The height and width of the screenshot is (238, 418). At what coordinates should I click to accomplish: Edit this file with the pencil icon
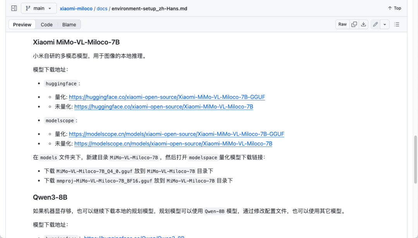pos(375,24)
